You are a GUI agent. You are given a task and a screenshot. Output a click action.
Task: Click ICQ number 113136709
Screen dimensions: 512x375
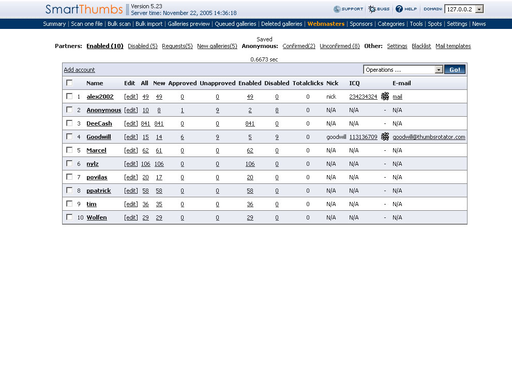point(363,137)
